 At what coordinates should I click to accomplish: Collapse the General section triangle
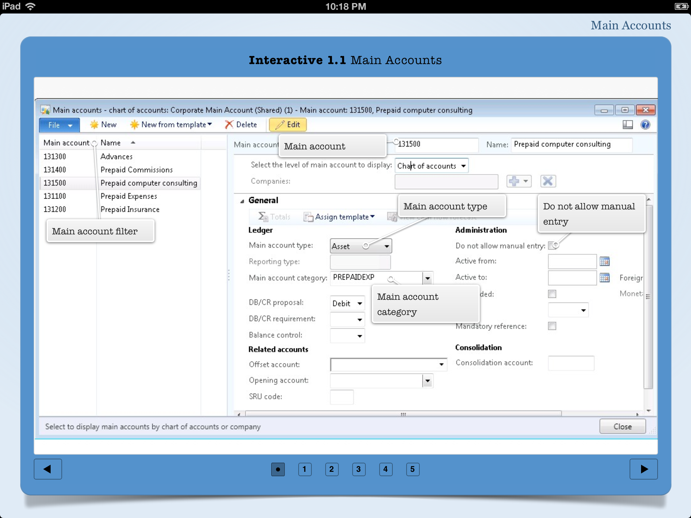tap(242, 201)
